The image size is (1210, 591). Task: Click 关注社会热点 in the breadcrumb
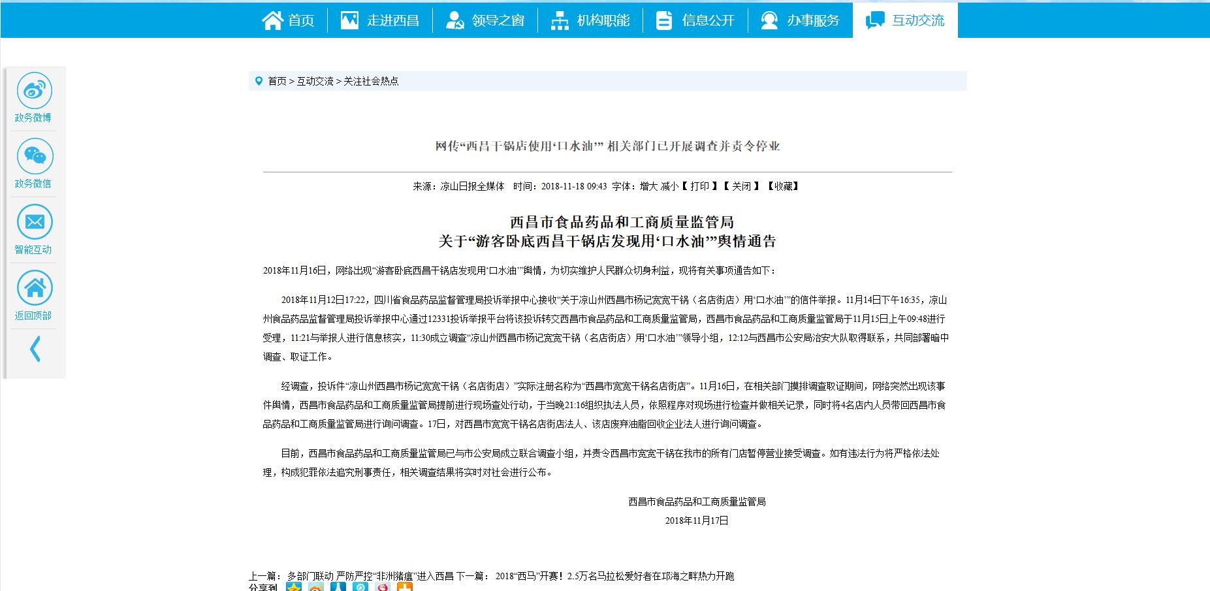coord(371,81)
